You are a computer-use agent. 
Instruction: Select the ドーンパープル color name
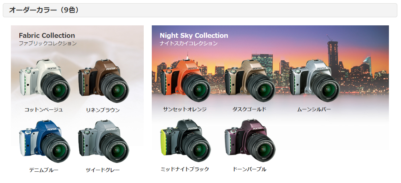[249, 169]
